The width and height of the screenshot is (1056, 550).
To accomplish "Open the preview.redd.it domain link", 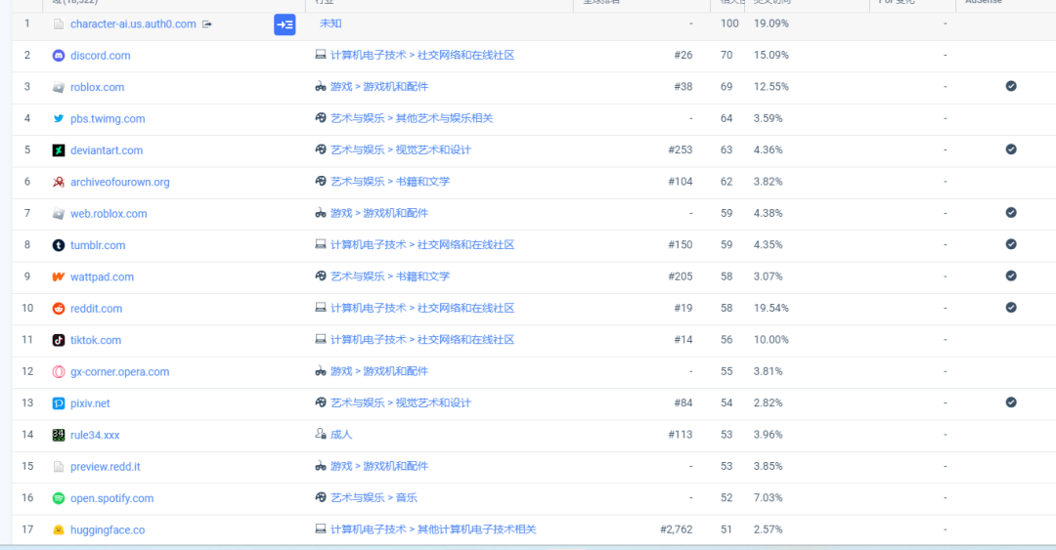I will (x=105, y=467).
